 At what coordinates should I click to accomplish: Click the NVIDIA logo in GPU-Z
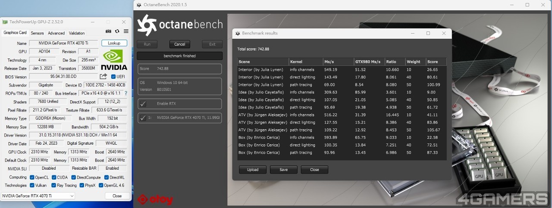pos(114,60)
